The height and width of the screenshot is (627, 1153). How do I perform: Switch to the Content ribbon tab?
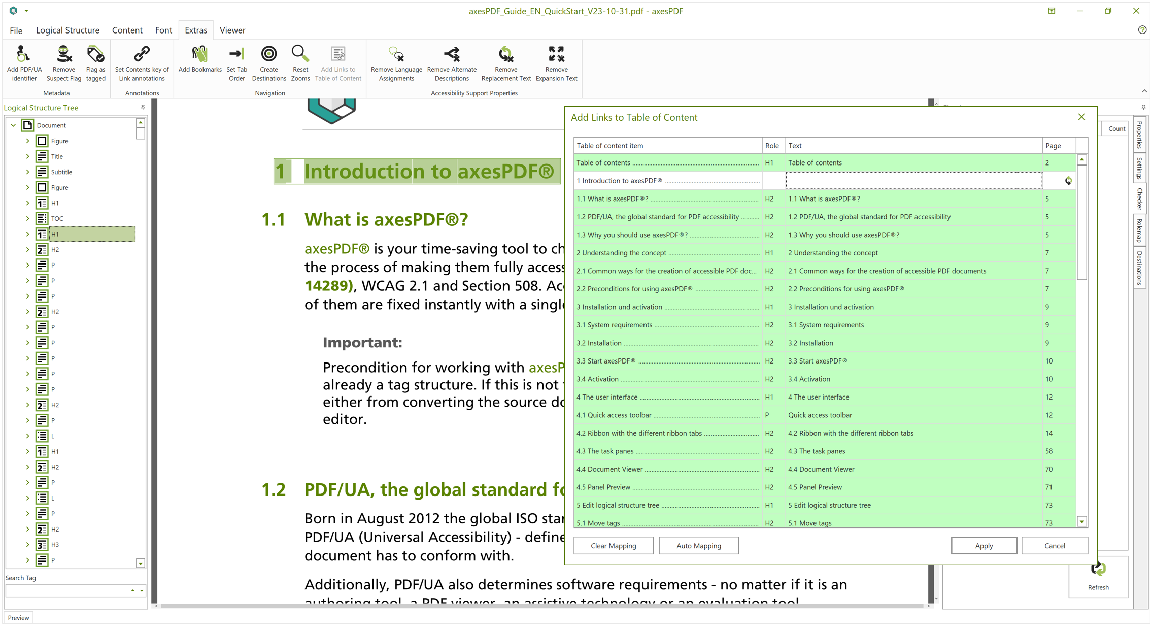[127, 30]
